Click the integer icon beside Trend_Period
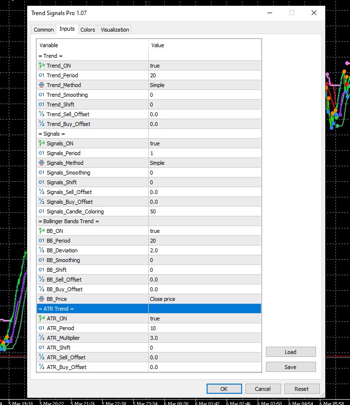Image resolution: width=350 pixels, height=405 pixels. point(42,75)
